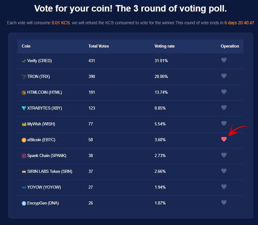The height and width of the screenshot is (225, 258).
Task: Click the Operation column header
Action: (x=230, y=46)
